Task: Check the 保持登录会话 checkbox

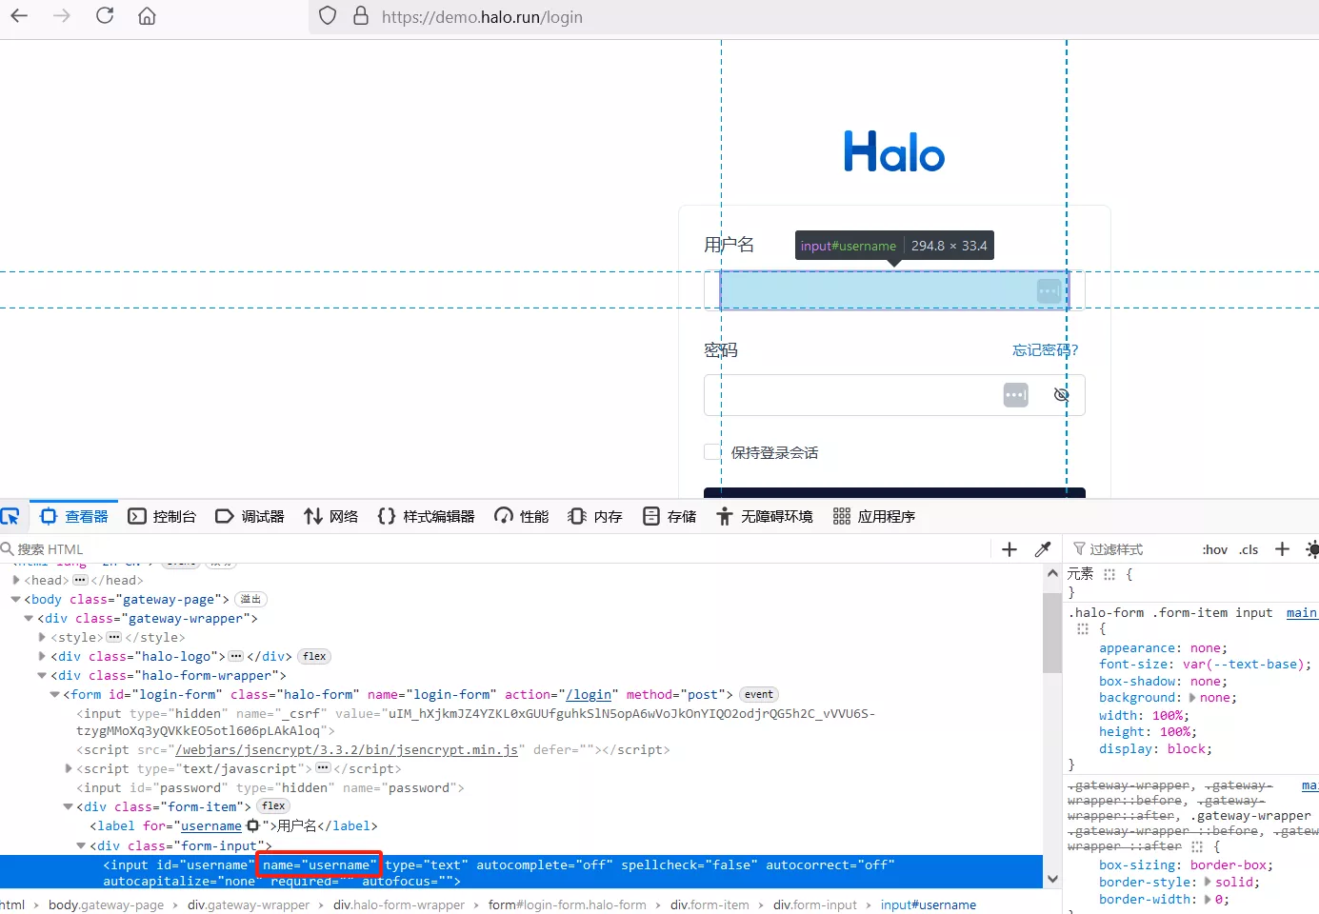Action: tap(712, 452)
